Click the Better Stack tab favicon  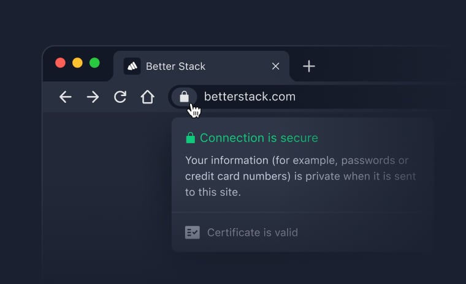[132, 66]
